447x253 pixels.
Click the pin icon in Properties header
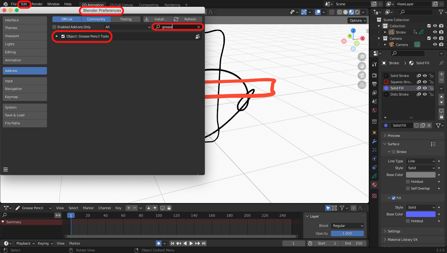click(x=441, y=63)
